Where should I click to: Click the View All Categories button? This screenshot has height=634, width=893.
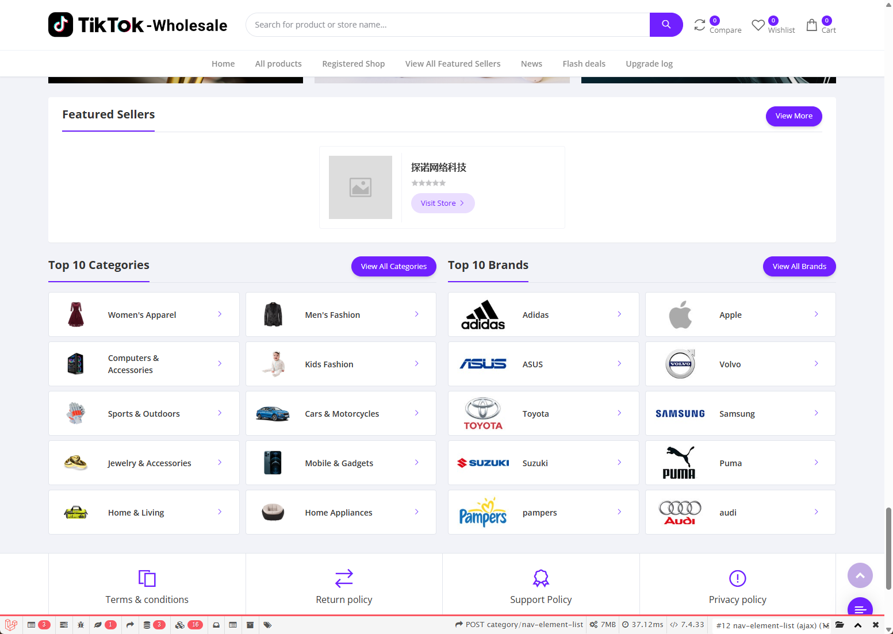click(394, 267)
